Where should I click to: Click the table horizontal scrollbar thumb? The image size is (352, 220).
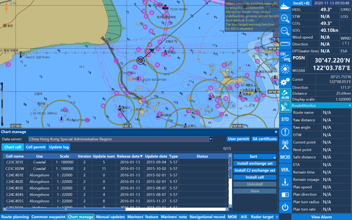pos(66,209)
